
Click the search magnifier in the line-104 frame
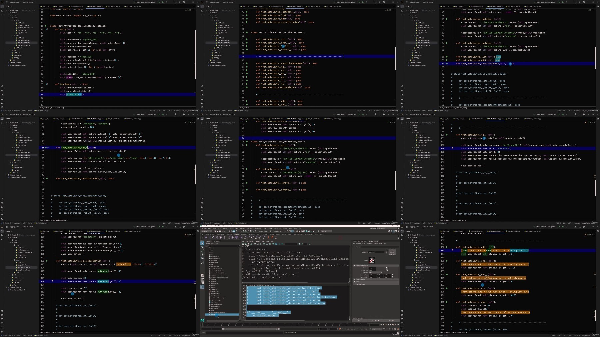579,114
